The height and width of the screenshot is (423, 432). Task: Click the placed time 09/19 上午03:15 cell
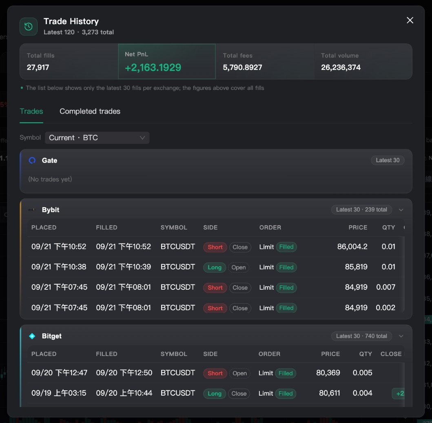tap(59, 393)
